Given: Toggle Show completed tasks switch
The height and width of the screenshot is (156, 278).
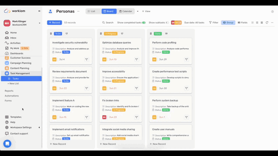Looking at the screenshot, I should [144, 23].
